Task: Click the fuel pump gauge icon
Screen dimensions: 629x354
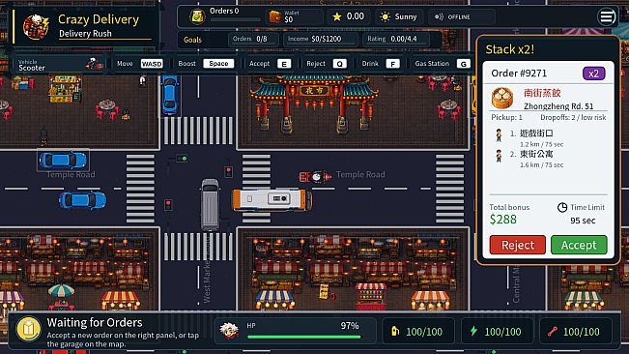Action: pyautogui.click(x=395, y=331)
